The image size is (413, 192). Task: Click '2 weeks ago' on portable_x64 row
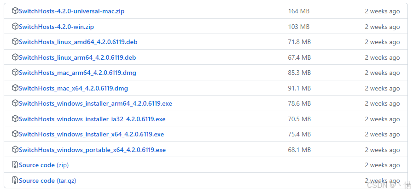382,150
